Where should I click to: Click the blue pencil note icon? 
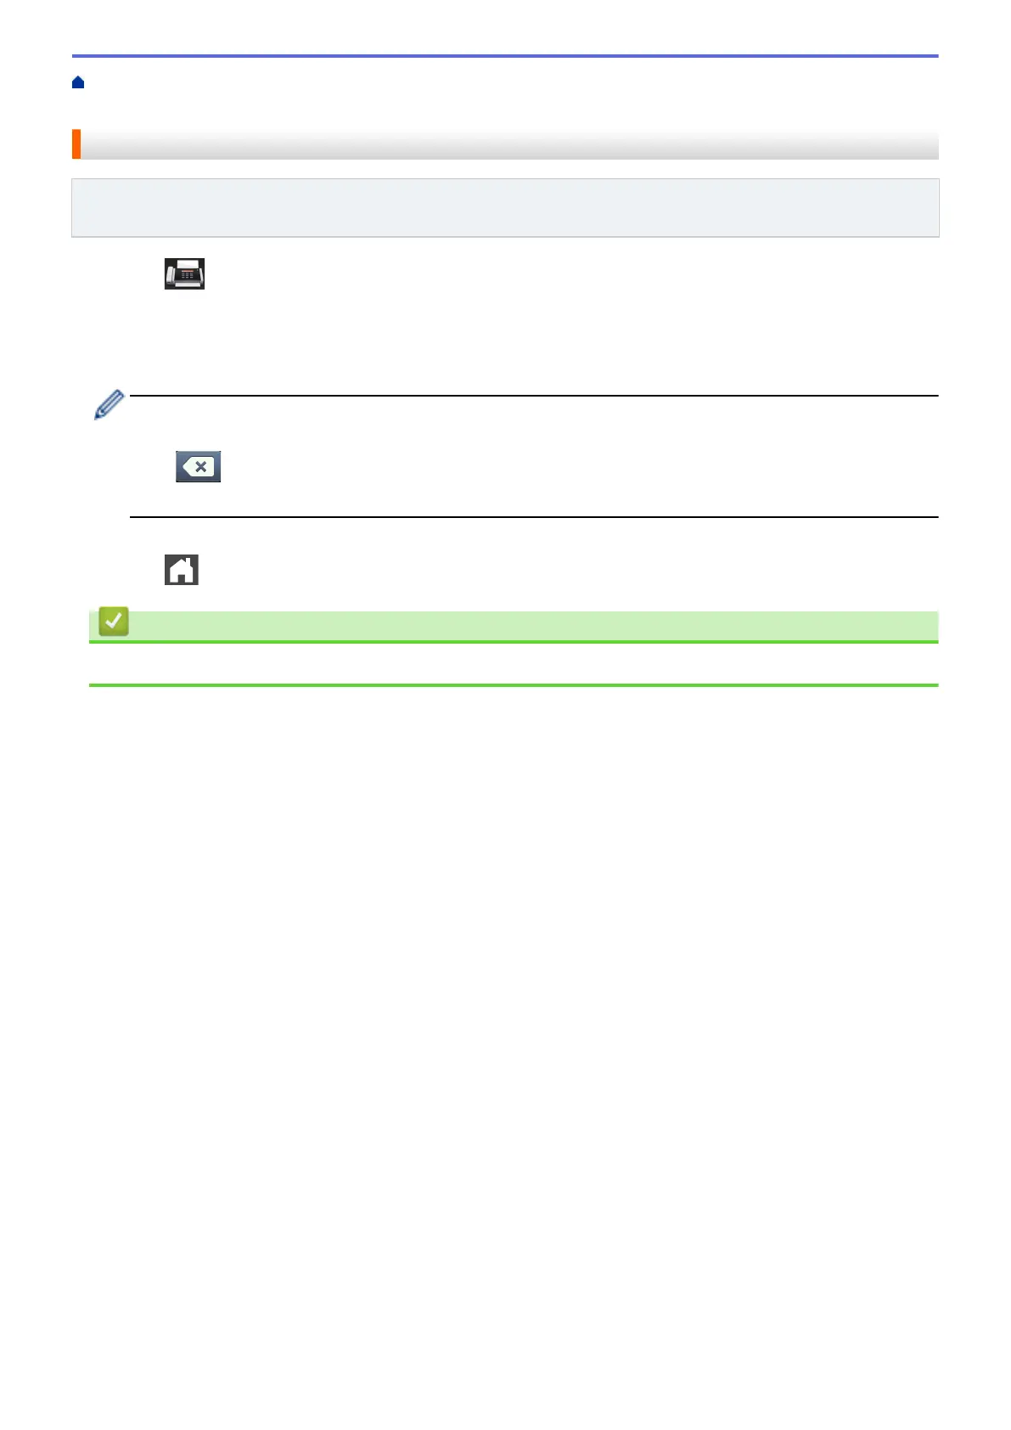[x=109, y=405]
